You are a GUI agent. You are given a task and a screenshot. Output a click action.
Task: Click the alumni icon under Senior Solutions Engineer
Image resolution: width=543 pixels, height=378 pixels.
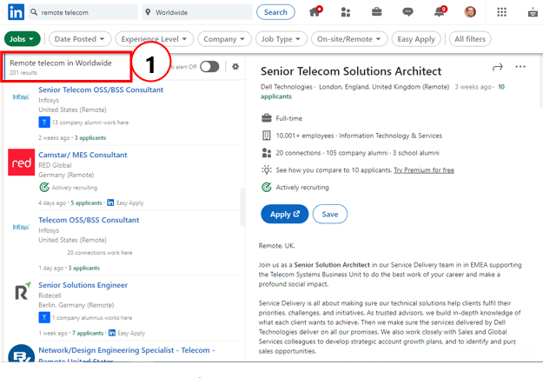point(44,317)
